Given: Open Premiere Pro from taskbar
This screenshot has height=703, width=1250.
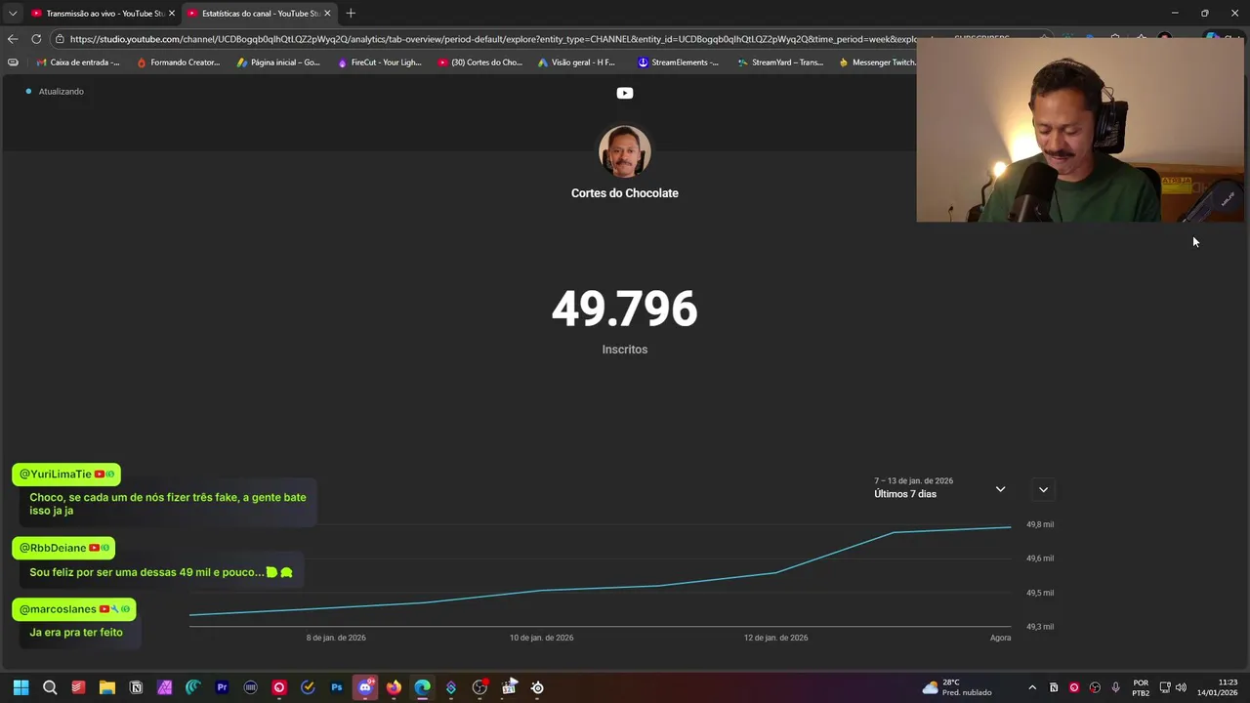Looking at the screenshot, I should (x=222, y=687).
